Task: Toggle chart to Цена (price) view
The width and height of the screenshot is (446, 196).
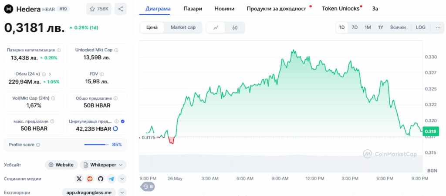Action: point(152,27)
